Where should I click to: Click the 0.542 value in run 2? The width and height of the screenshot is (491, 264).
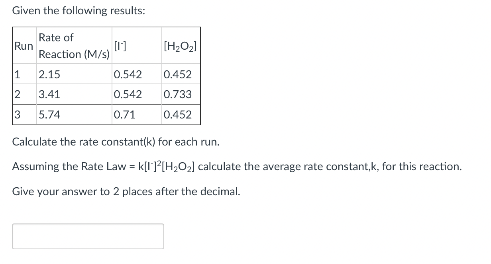128,95
